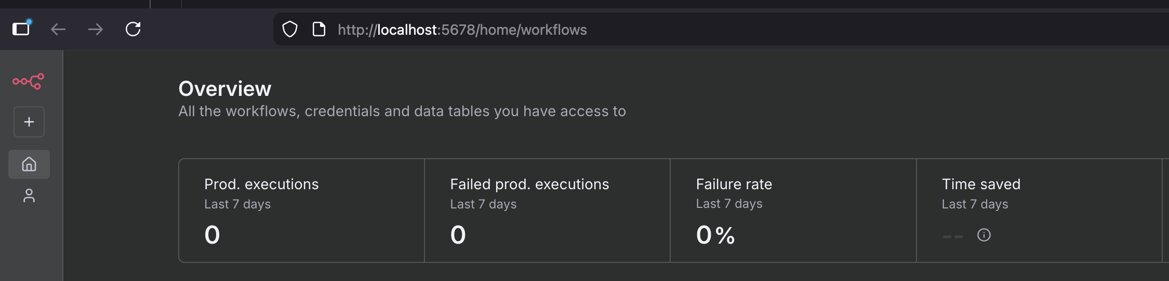Select the Prod. executions insights tab
This screenshot has width=1169, height=281.
(x=301, y=210)
